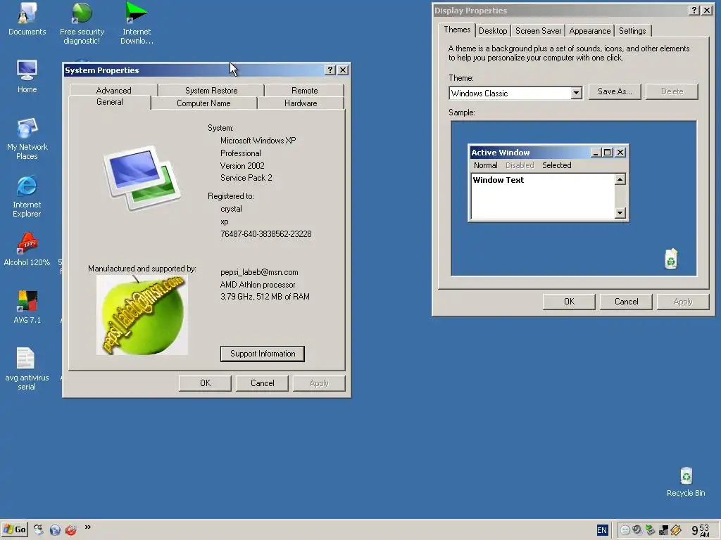The height and width of the screenshot is (540, 721).
Task: Click the Display Properties help question-mark button
Action: 694,10
